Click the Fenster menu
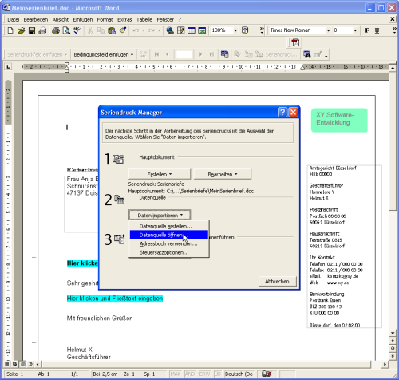The width and height of the screenshot is (399, 380). pyautogui.click(x=165, y=20)
